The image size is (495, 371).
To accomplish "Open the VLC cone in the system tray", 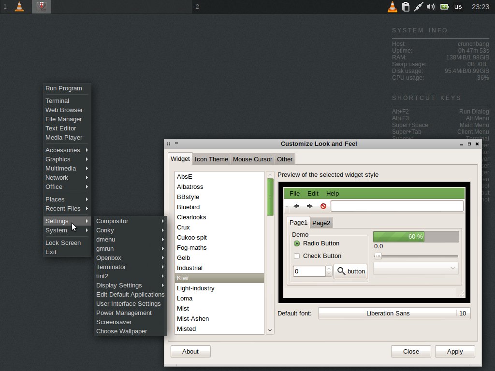I will tap(393, 7).
